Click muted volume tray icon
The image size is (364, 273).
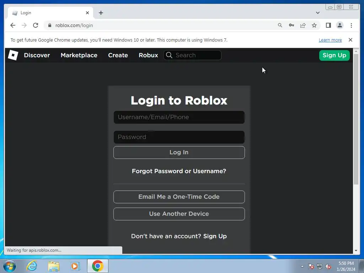click(328, 266)
